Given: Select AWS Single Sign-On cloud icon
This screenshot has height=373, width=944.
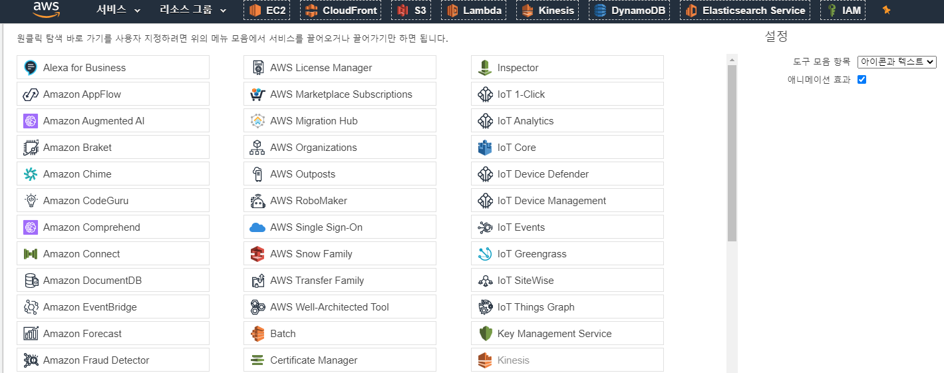Looking at the screenshot, I should (x=257, y=227).
